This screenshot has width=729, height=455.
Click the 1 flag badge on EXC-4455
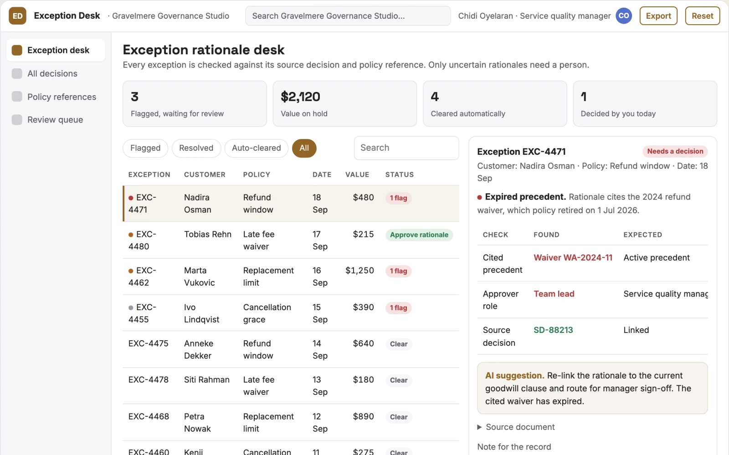[398, 308]
